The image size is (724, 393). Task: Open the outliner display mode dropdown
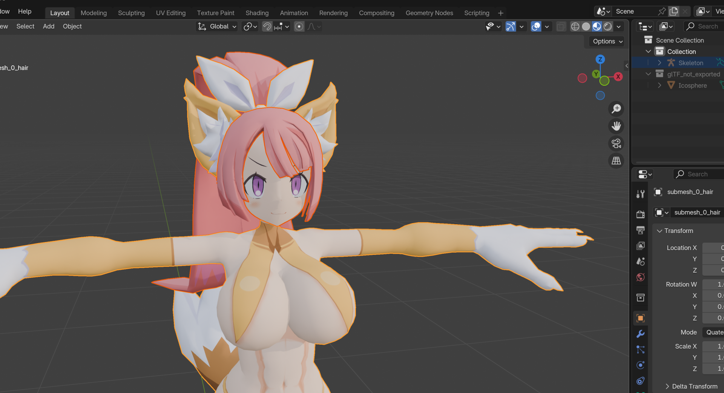pyautogui.click(x=644, y=26)
